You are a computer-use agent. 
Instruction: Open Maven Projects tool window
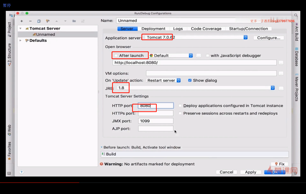[x=297, y=87]
